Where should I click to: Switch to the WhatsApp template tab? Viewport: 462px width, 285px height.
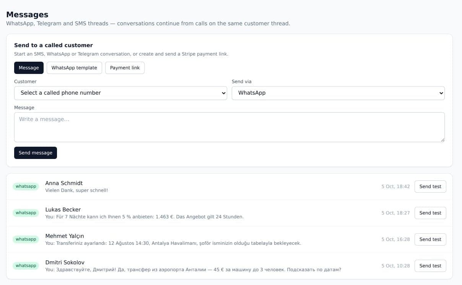point(74,68)
